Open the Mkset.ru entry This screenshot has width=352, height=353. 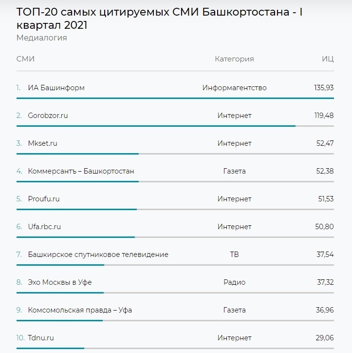tap(42, 143)
